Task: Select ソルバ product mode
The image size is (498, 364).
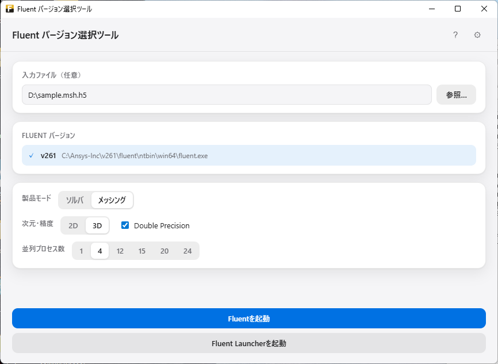Action: (x=75, y=200)
